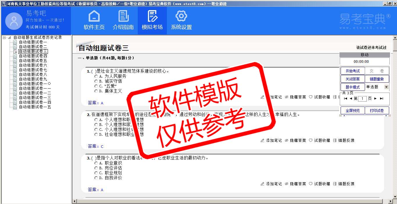Click the document icon of 自动组题试卷九
This screenshot has width=397, height=204.
15,79
